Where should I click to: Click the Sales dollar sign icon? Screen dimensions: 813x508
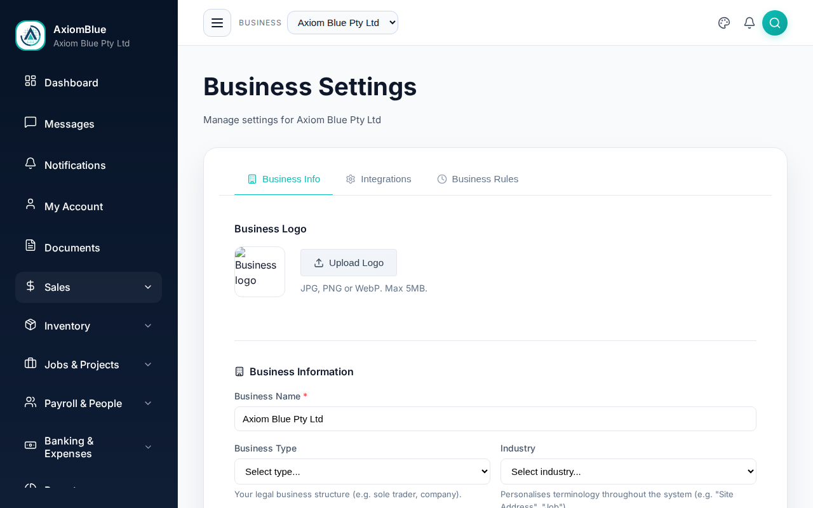[30, 286]
